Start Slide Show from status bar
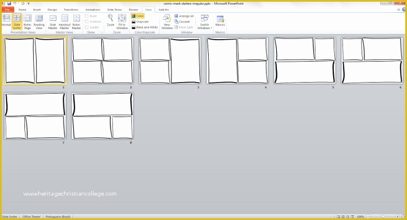Viewport: 407px width, 220px height. tap(352, 217)
